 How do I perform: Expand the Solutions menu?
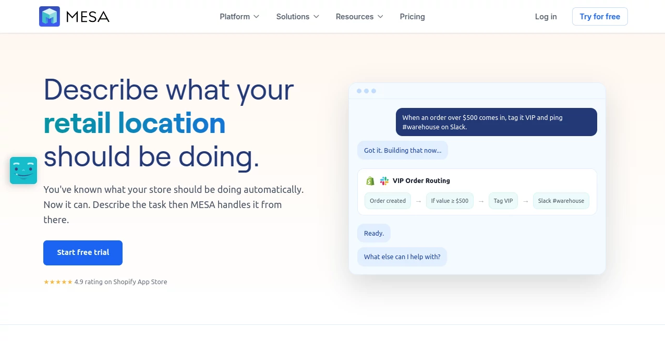tap(297, 17)
